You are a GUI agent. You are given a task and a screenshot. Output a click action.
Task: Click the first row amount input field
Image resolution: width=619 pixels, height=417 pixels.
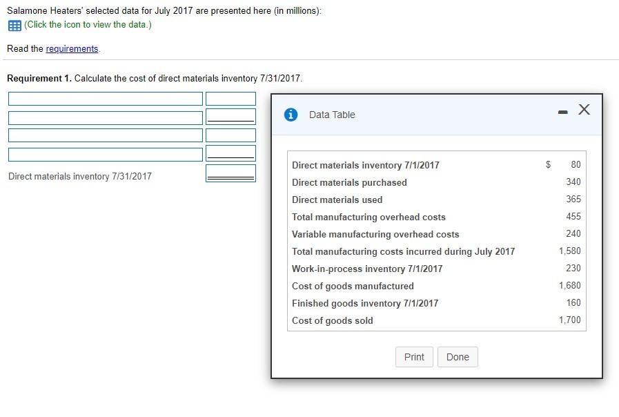point(230,99)
